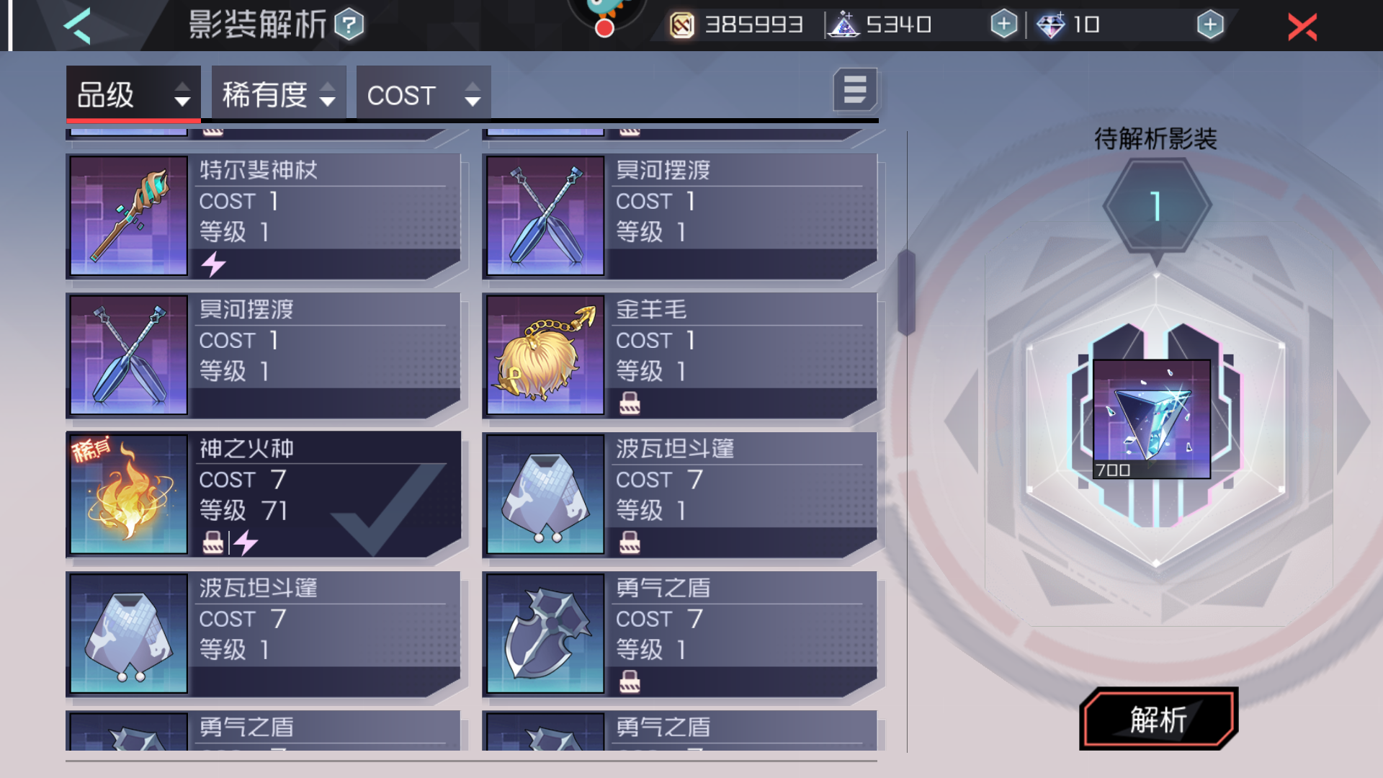Open the list view menu icon
Viewport: 1383px width, 778px height.
[x=855, y=90]
